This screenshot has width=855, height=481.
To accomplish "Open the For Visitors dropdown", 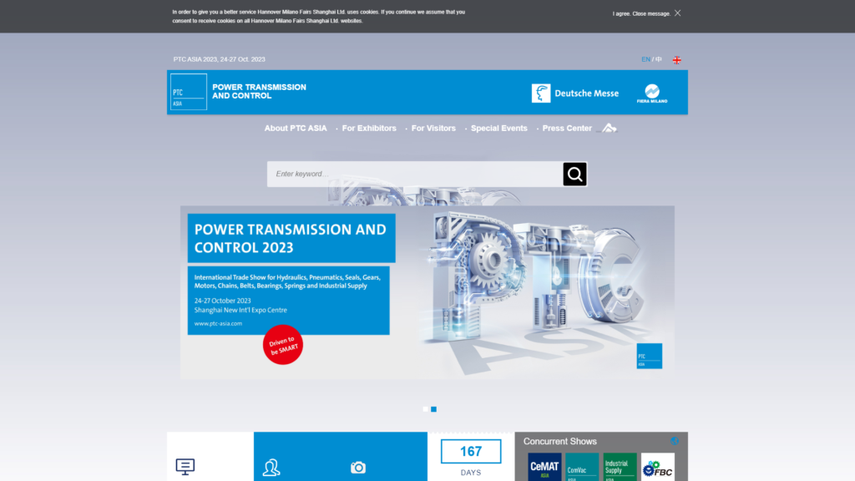I will (433, 128).
